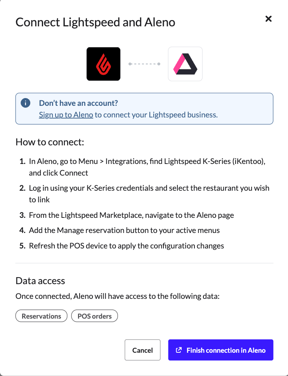Click the info icon in the blue banner
Image resolution: width=288 pixels, height=376 pixels.
(x=26, y=103)
